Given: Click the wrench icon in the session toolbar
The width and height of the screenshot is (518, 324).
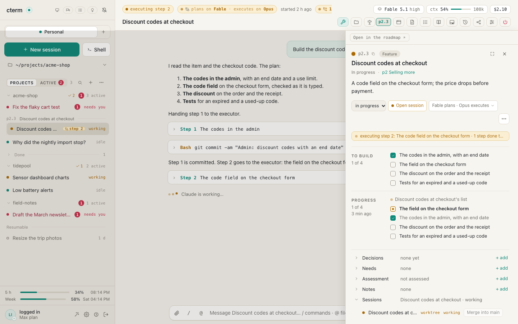Looking at the screenshot, I should [x=343, y=22].
